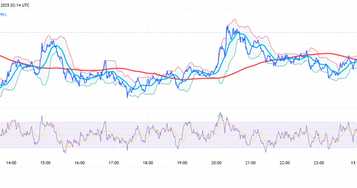The image size is (357, 188).
Task: Click the 23:00 time axis label
Action: point(319,163)
